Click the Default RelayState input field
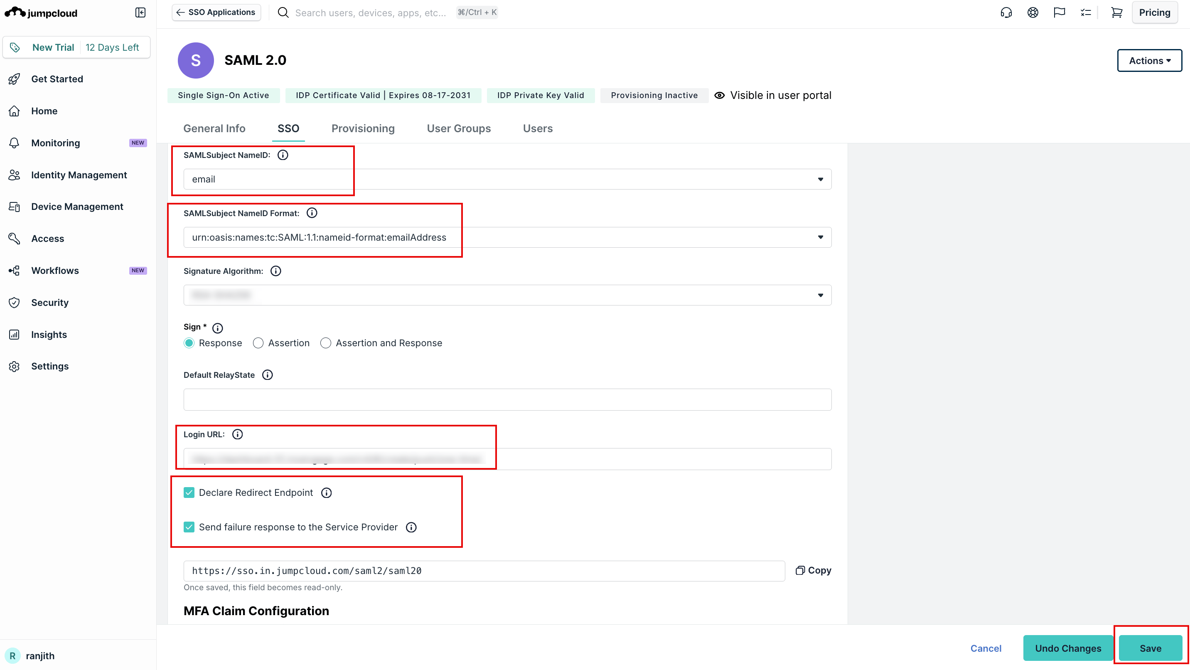Image resolution: width=1190 pixels, height=670 pixels. (507, 400)
